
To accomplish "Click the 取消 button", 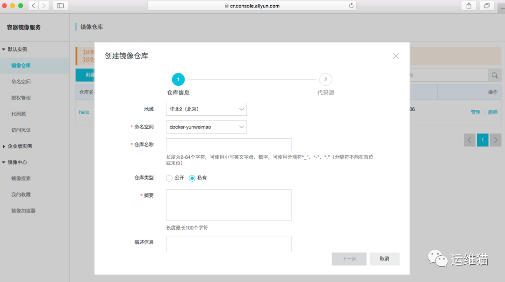I will coord(384,259).
